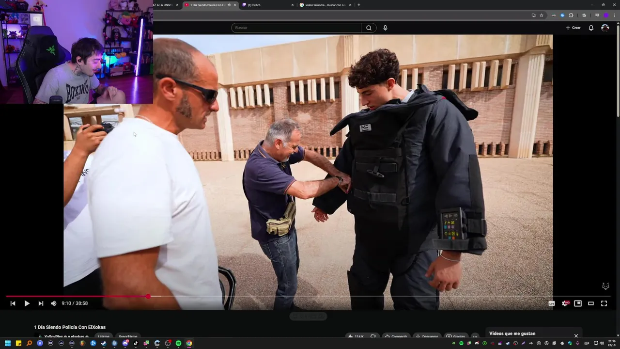Close the Vídeos que me gustan popup
This screenshot has height=349, width=620.
tap(576, 335)
